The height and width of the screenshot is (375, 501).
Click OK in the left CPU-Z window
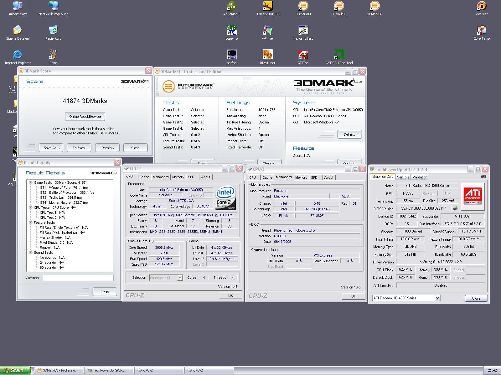click(x=230, y=296)
